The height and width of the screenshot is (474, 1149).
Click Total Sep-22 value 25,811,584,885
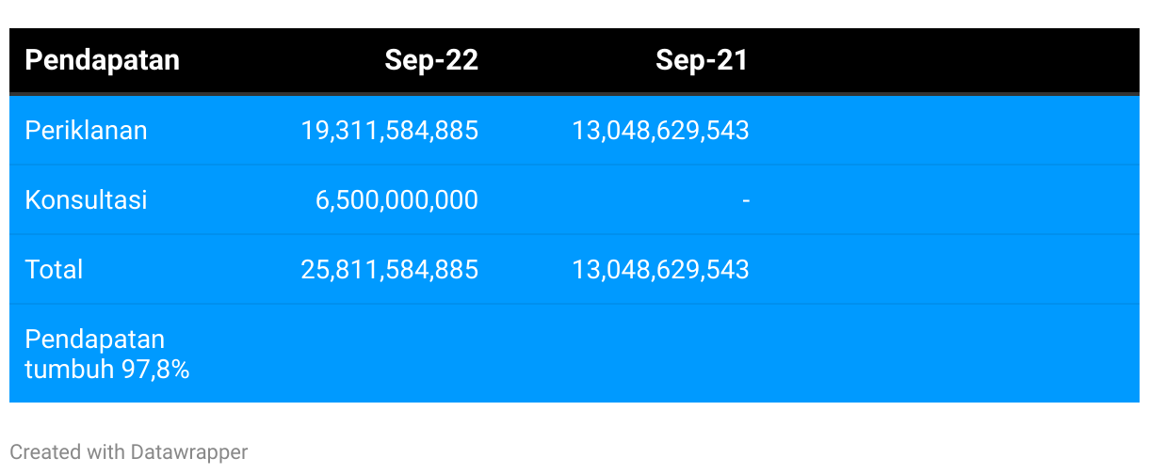point(390,269)
